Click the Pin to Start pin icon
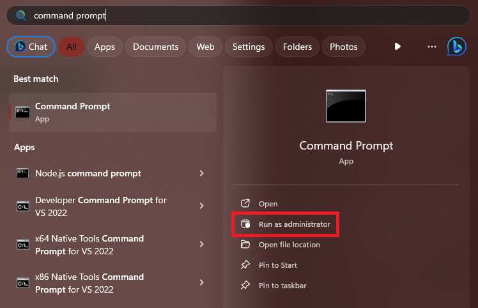 245,265
